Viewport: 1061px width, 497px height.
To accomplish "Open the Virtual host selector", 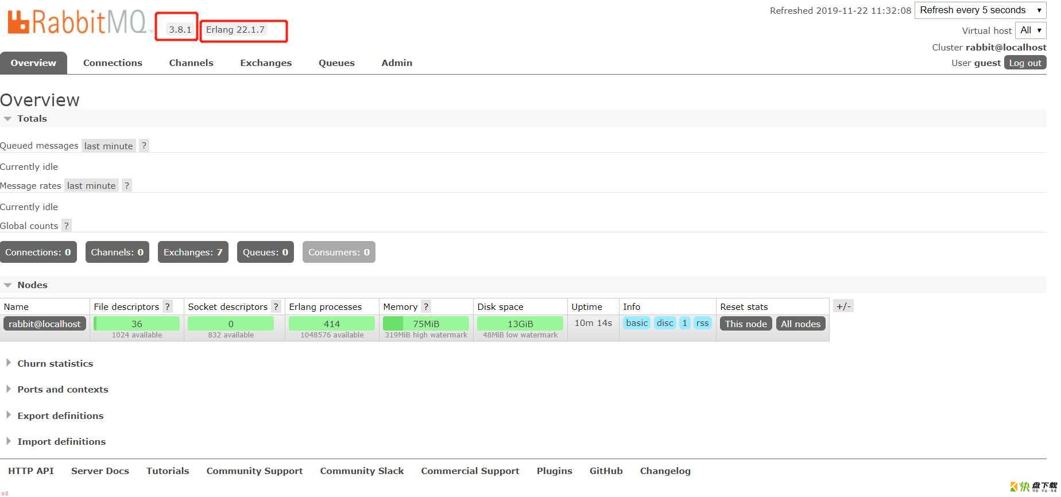I will coord(1031,30).
